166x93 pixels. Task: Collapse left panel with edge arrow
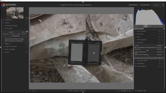click(x=1, y=47)
